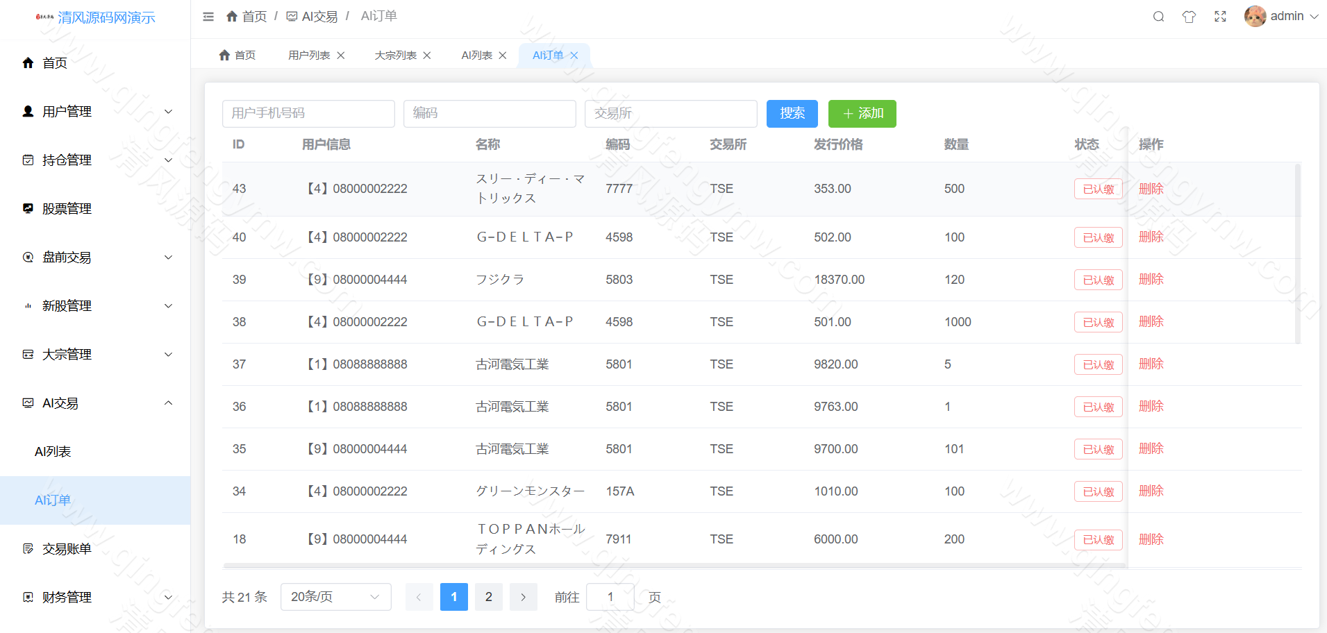Screen dimensions: 1327x633
Task: Open AI列表 in the sidebar menu
Action: coord(95,452)
